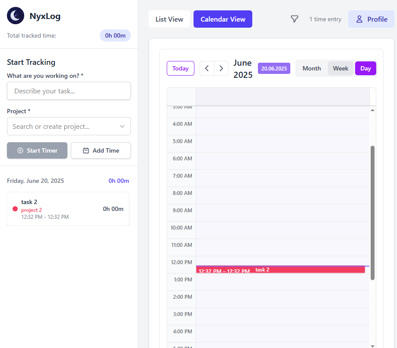This screenshot has width=397, height=348.
Task: Select the Week calendar view
Action: point(340,68)
